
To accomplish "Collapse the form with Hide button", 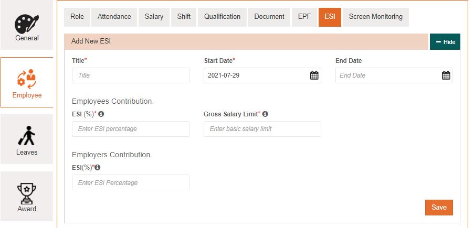I will [x=445, y=42].
